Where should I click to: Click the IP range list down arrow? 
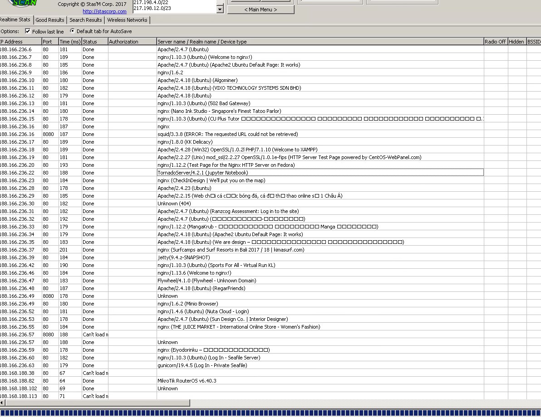tap(220, 9)
